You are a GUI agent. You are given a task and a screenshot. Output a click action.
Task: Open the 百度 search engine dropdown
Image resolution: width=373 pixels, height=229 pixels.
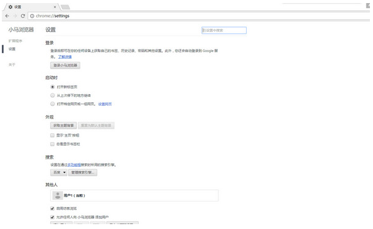[x=59, y=172]
